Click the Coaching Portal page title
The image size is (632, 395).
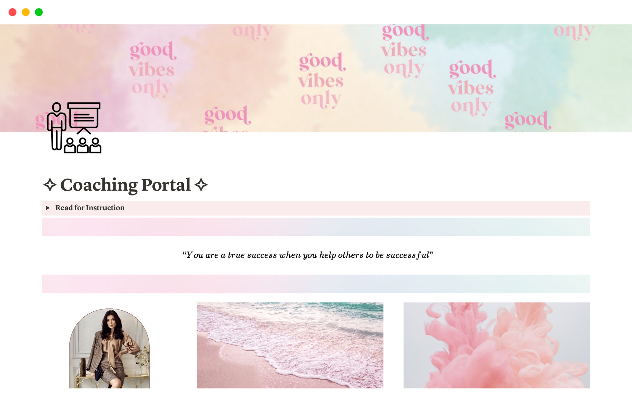125,185
